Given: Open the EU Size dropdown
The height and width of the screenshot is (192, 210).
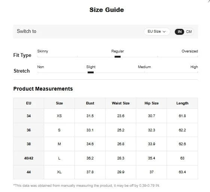Looking at the screenshot, I should [x=157, y=31].
